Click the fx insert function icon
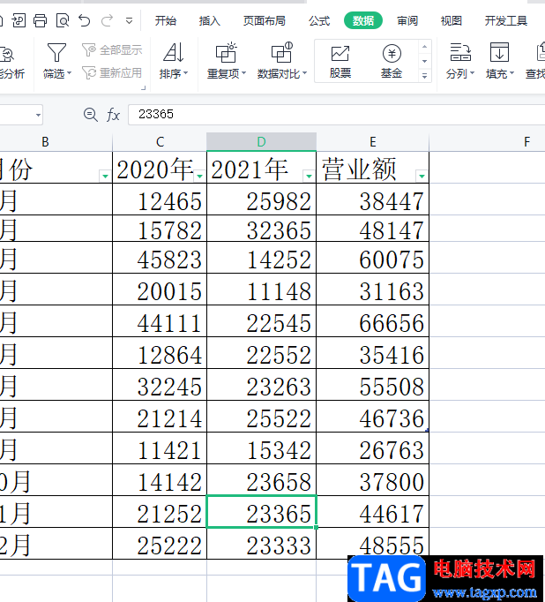This screenshot has height=602, width=545. click(113, 115)
